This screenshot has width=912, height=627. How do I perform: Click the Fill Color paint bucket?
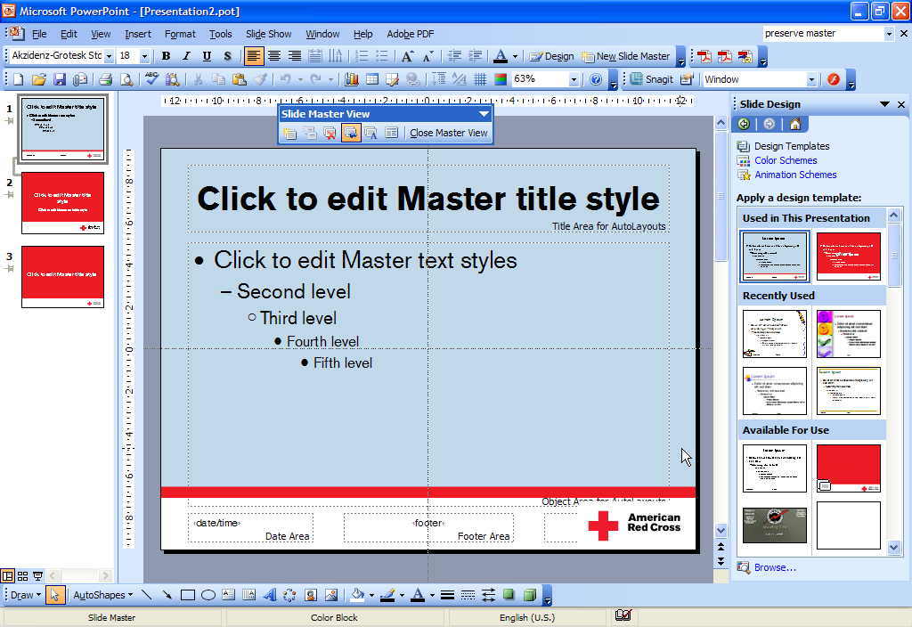[x=357, y=594]
